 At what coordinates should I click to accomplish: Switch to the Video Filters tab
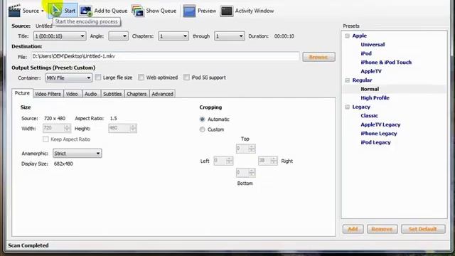(48, 94)
